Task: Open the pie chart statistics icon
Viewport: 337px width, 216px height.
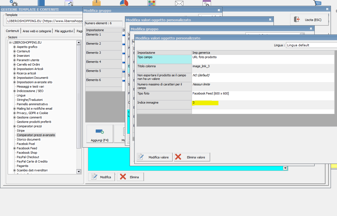Action: coord(124,3)
